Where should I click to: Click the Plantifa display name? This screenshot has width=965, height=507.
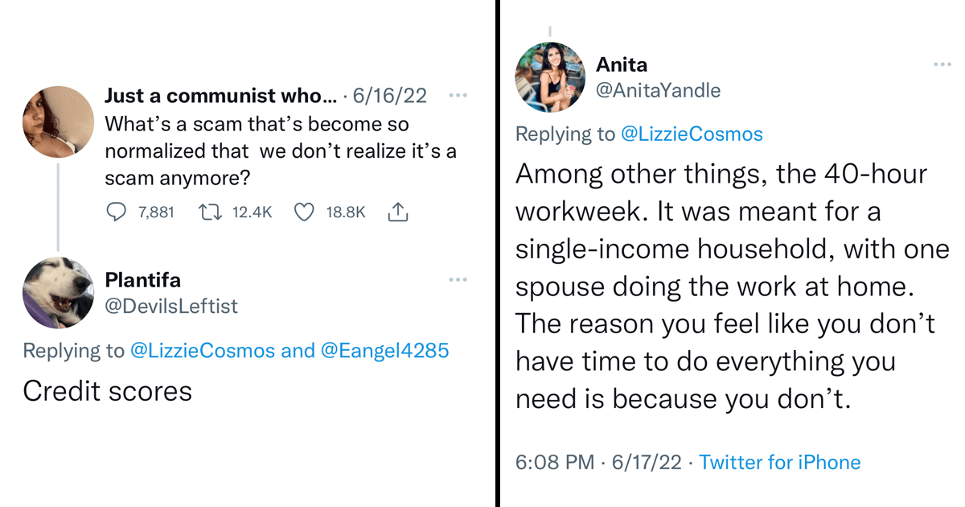(x=143, y=280)
